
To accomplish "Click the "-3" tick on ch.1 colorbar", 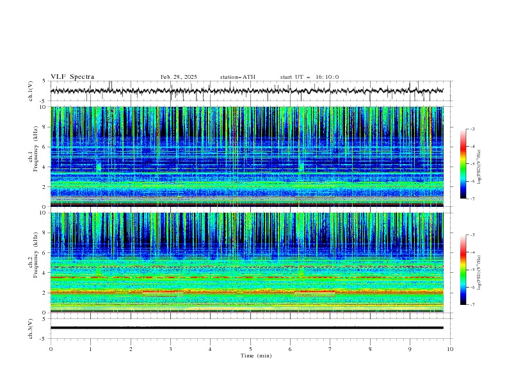I will (x=472, y=129).
